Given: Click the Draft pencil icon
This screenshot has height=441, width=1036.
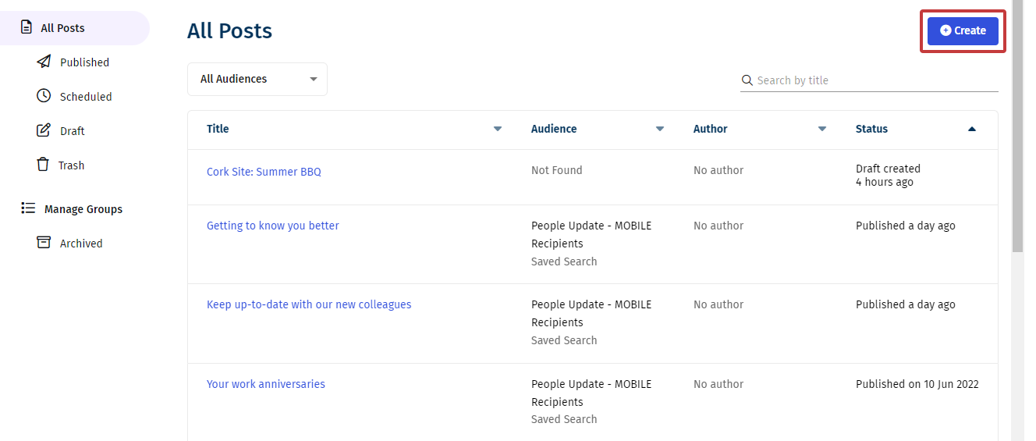Looking at the screenshot, I should 44,130.
